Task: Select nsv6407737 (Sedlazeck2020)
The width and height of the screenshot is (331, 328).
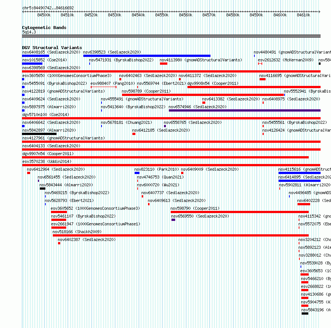Action: [x=170, y=193]
